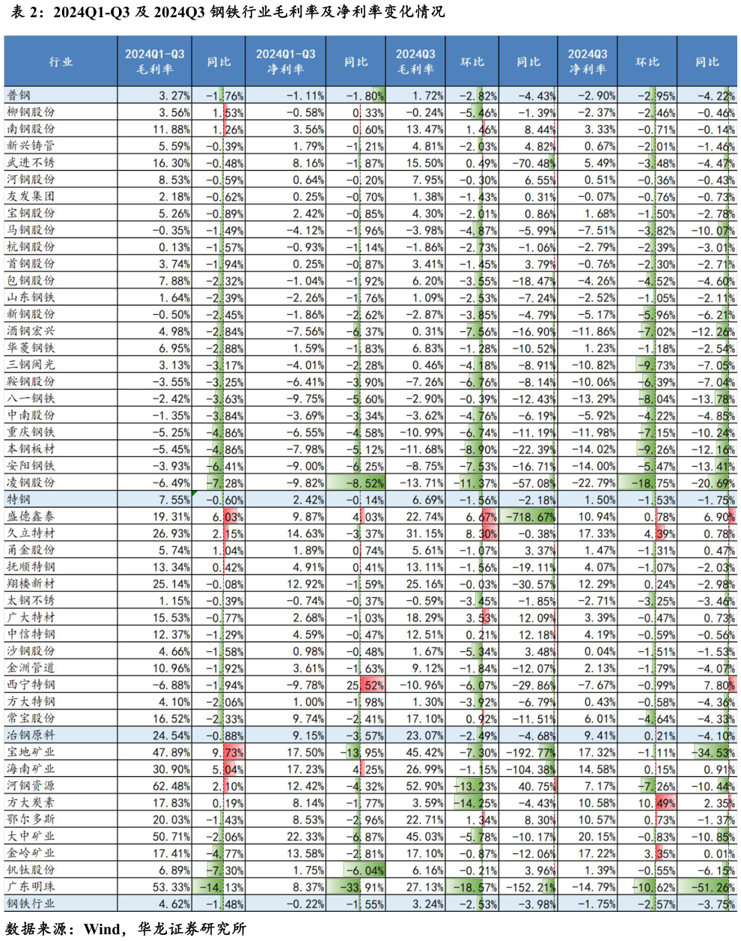Click the 钒钛股份 row name

coord(31,870)
